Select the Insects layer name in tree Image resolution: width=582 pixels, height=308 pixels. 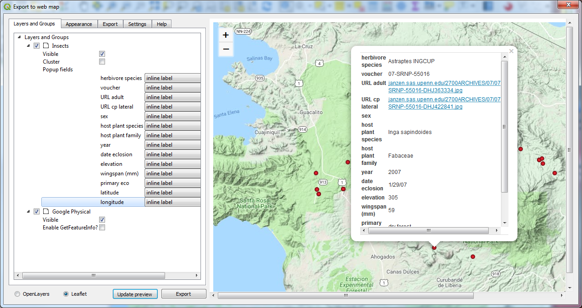pos(60,45)
